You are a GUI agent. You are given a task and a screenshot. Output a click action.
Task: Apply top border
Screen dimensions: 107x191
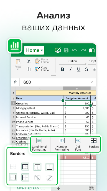[x=37, y=166]
